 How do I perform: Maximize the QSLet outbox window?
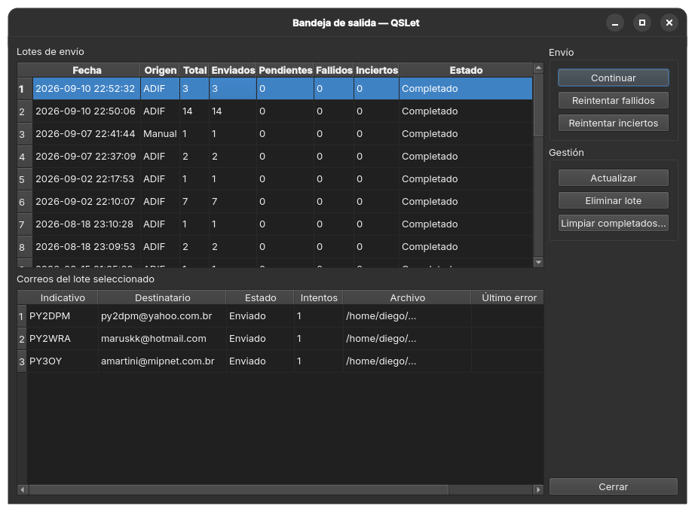641,23
